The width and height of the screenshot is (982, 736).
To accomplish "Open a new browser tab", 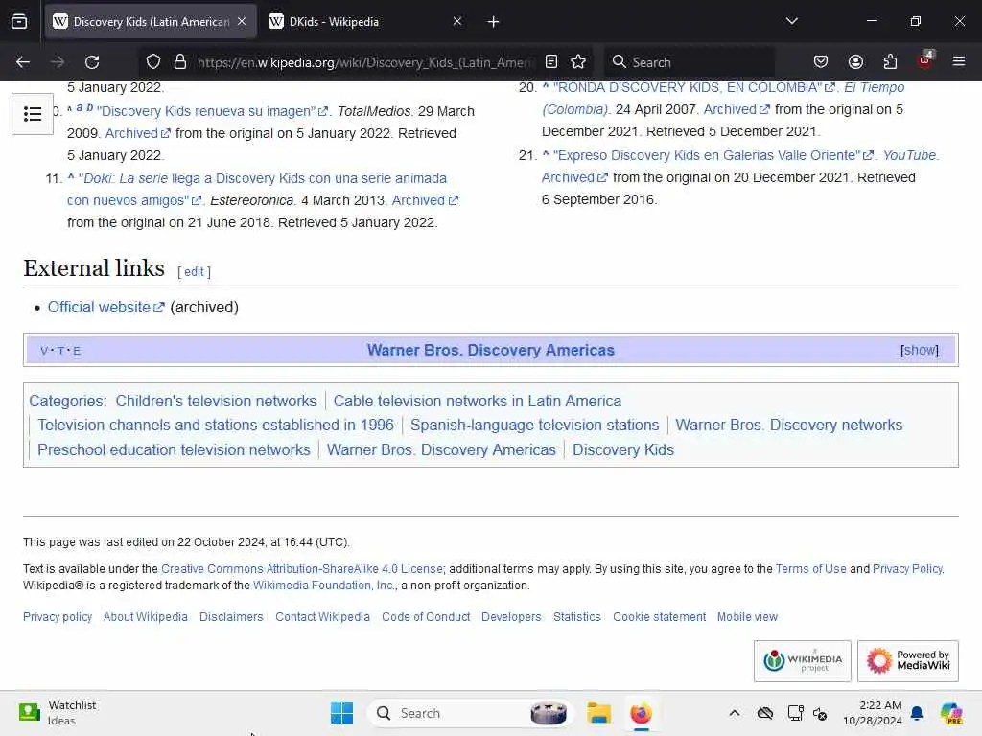I will coord(494,22).
